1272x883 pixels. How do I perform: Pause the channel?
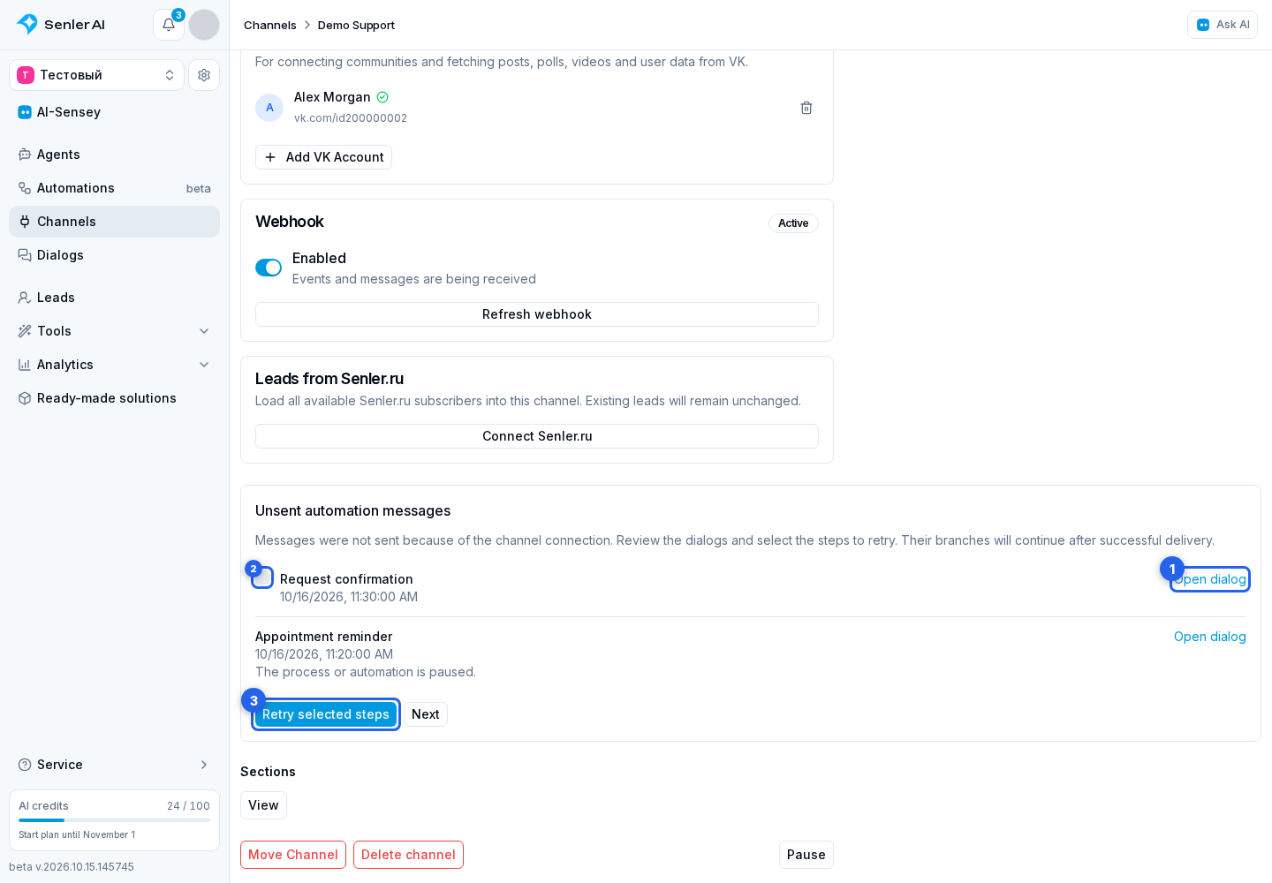pyautogui.click(x=806, y=855)
